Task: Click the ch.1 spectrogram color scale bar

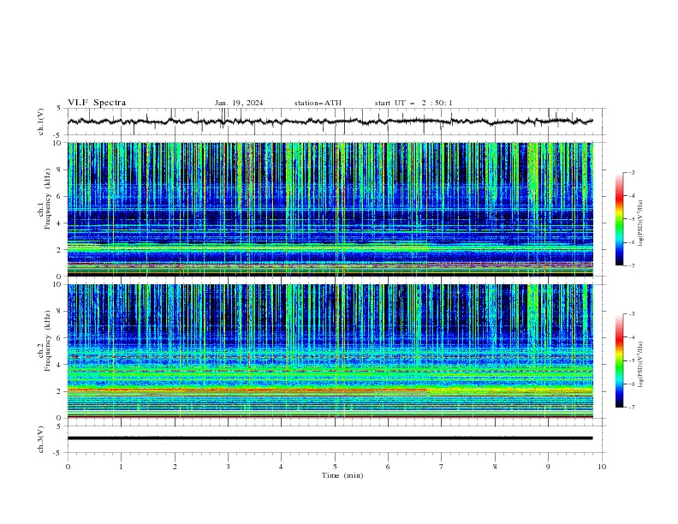Action: (619, 219)
